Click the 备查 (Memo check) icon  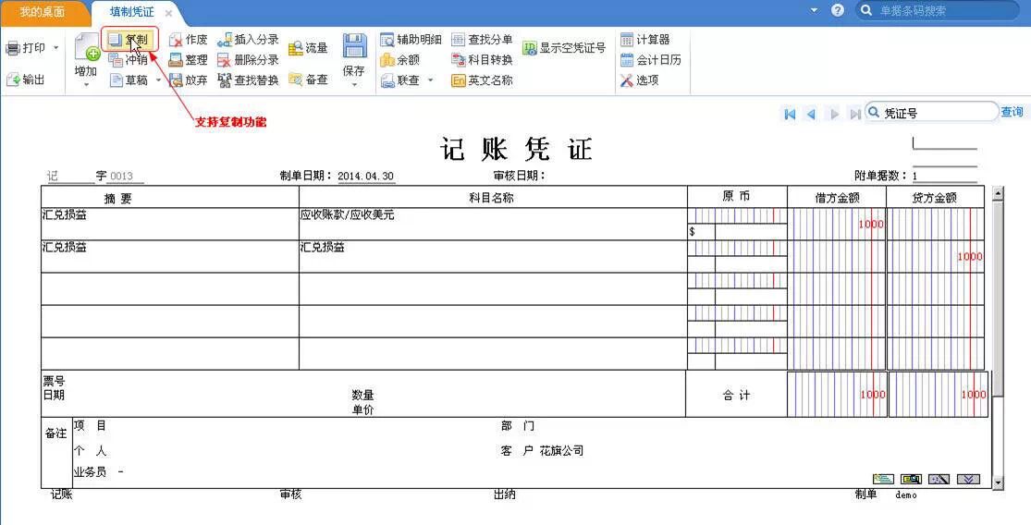296,79
